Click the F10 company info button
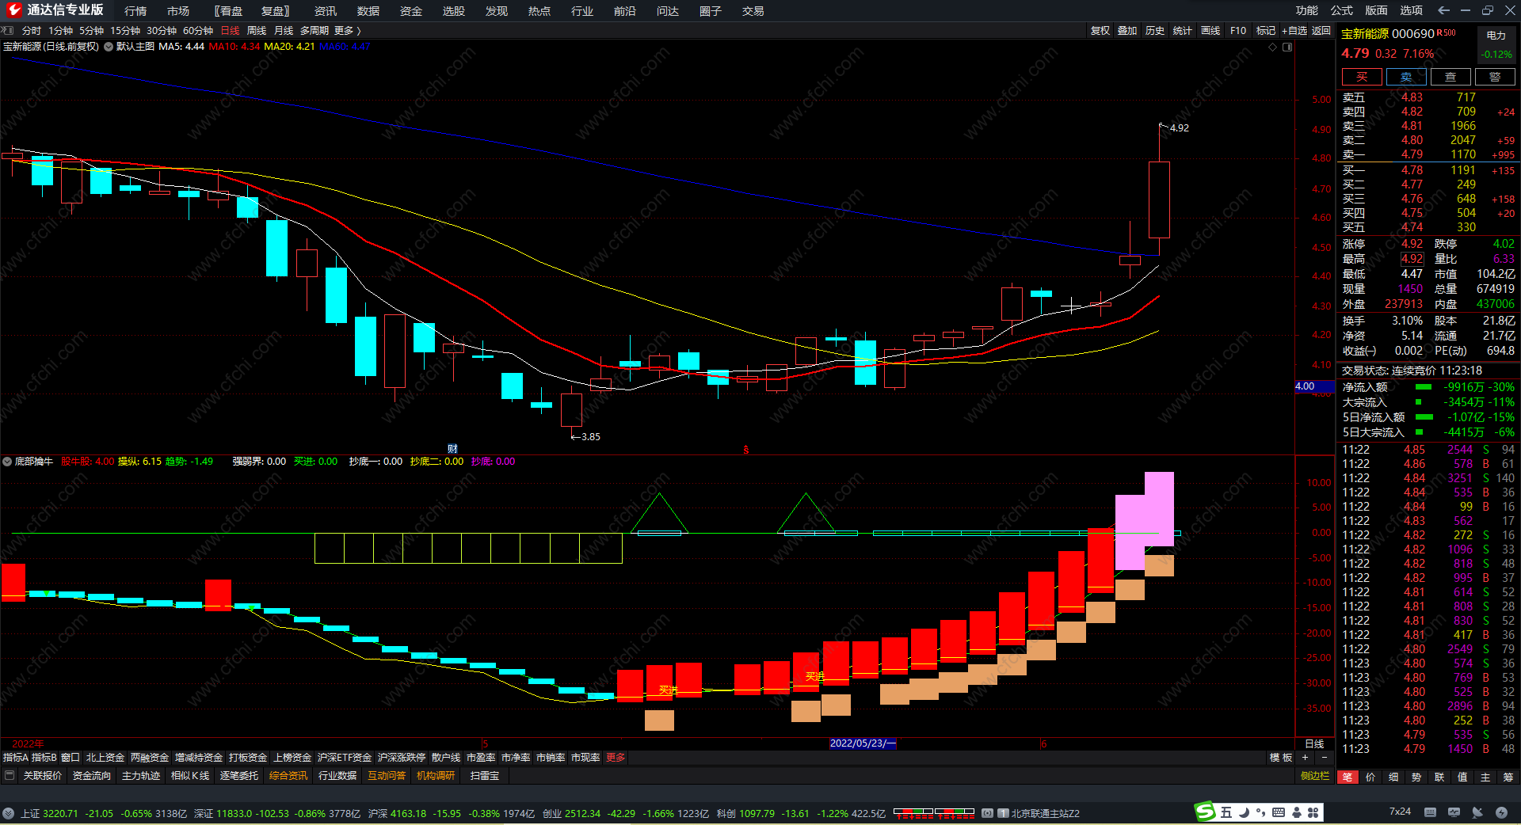The width and height of the screenshot is (1521, 825). (x=1238, y=30)
